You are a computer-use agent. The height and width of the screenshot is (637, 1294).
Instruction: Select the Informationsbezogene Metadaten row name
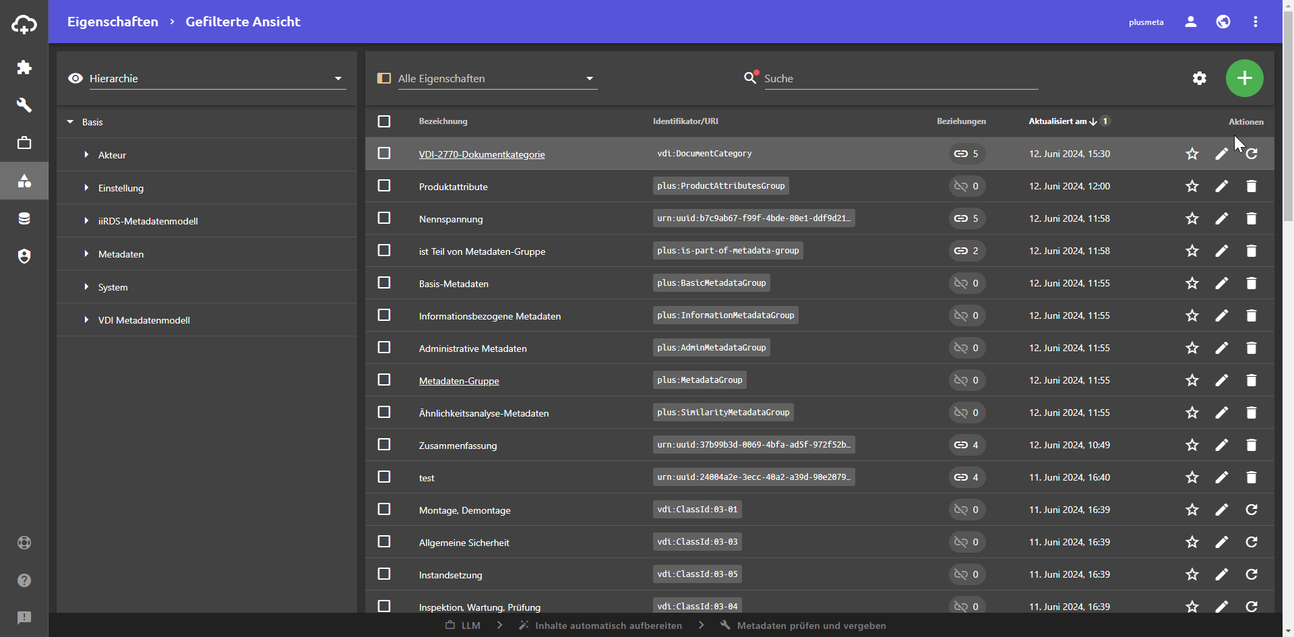click(490, 316)
